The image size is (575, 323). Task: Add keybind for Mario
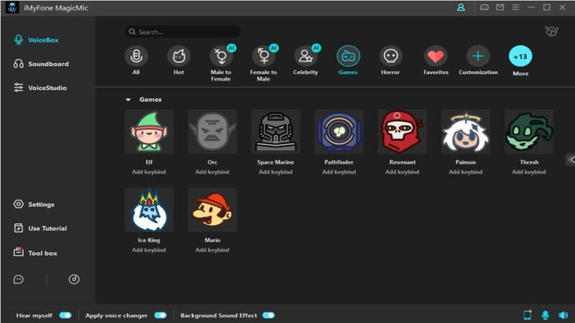click(212, 250)
